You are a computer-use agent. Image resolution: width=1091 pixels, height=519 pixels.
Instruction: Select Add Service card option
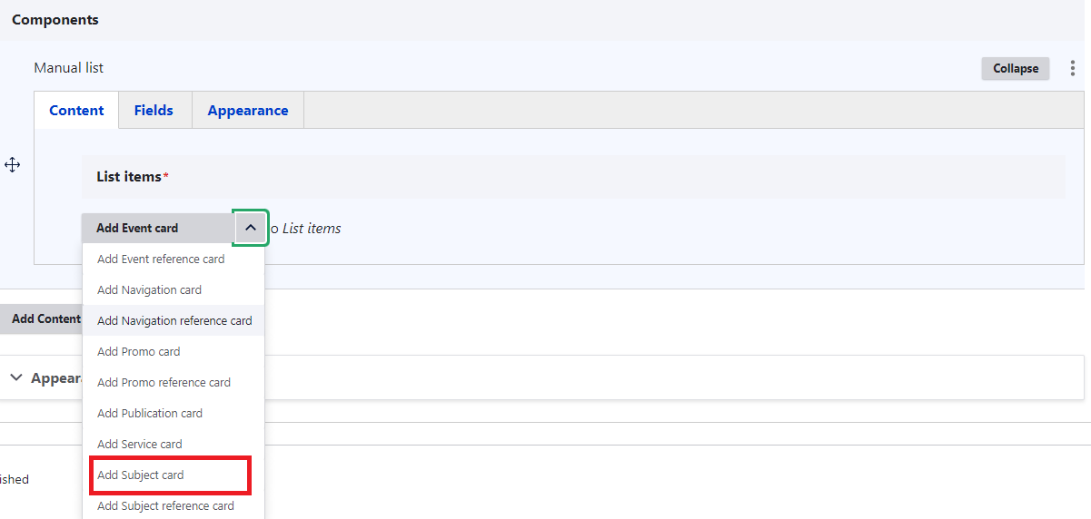139,445
